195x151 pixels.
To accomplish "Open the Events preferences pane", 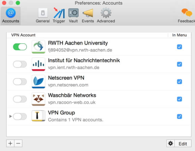I will tap(88, 15).
